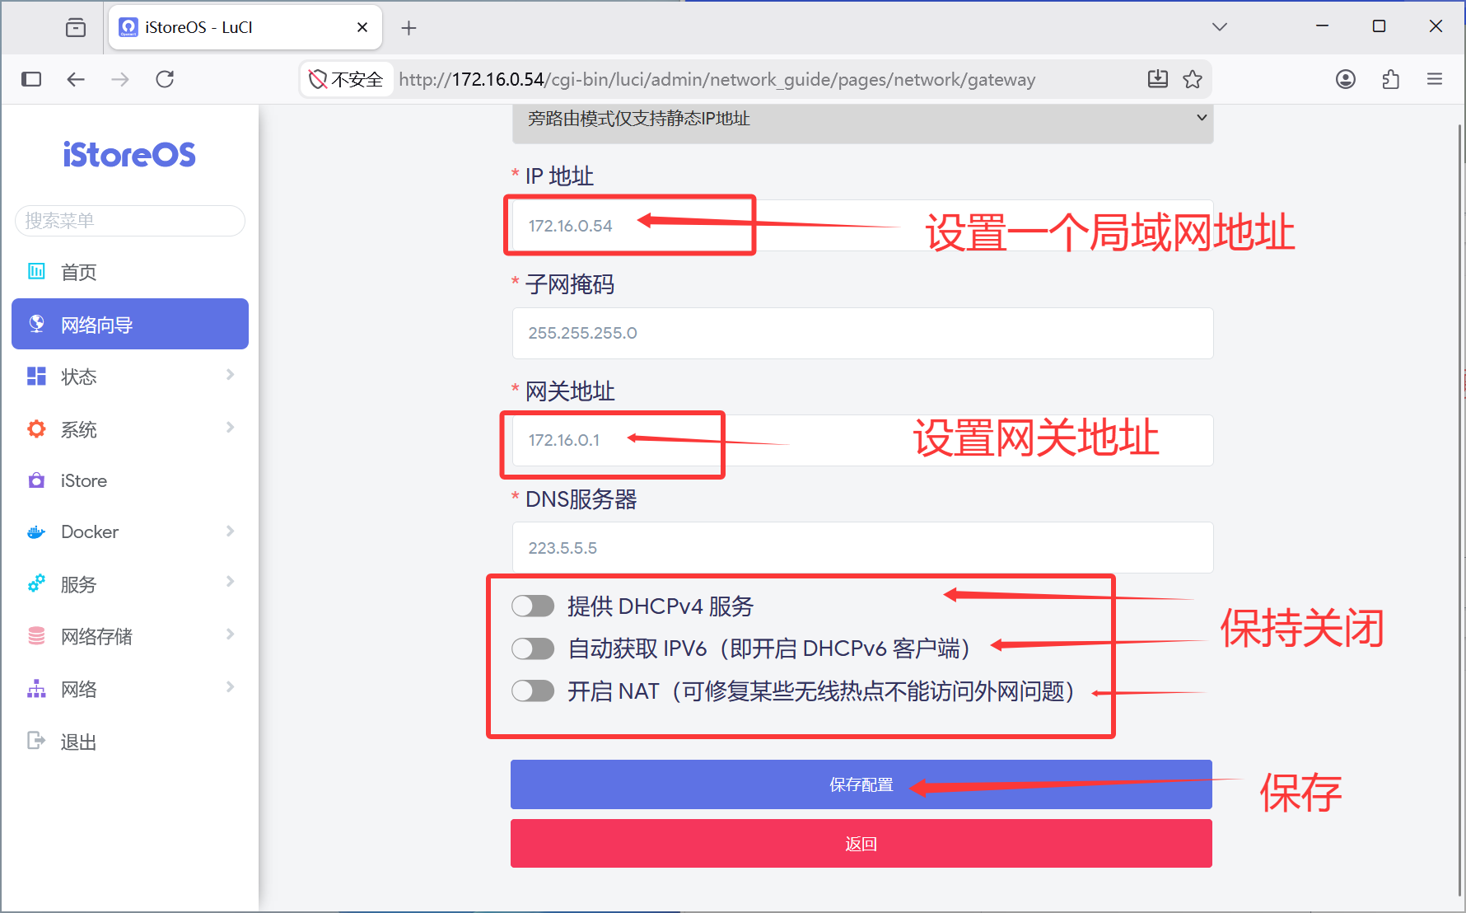This screenshot has height=913, width=1466.
Task: Reload the current page
Action: (165, 79)
